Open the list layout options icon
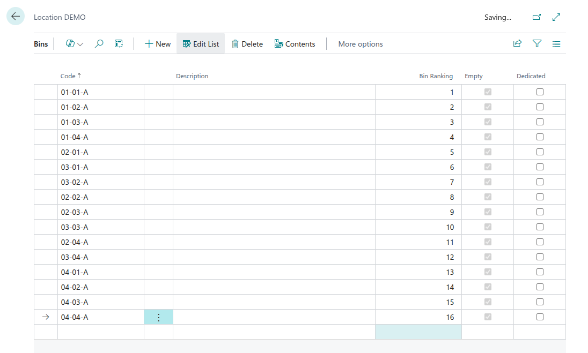The height and width of the screenshot is (353, 588). 556,44
